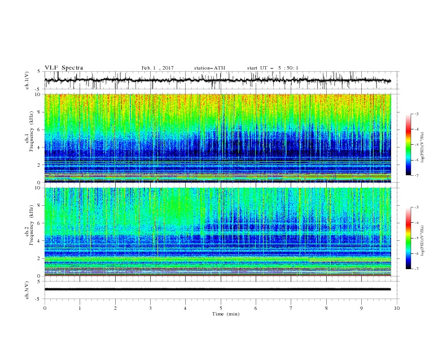Click time axis tick label '0'
Viewport: 447px width, 346px height.
45,308
